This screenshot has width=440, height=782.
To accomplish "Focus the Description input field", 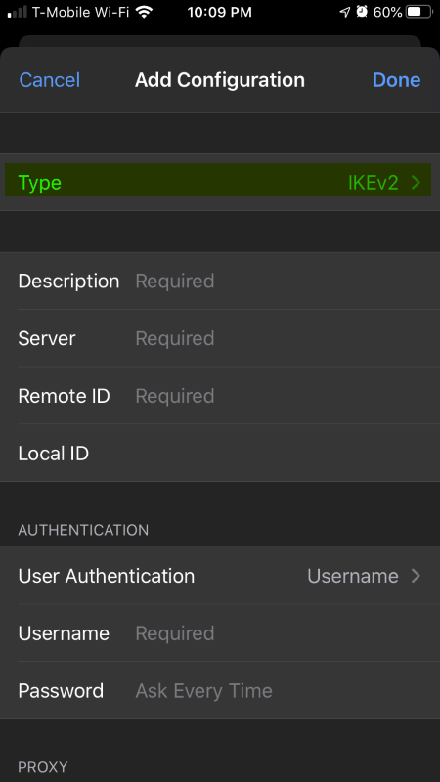I will coord(220,281).
